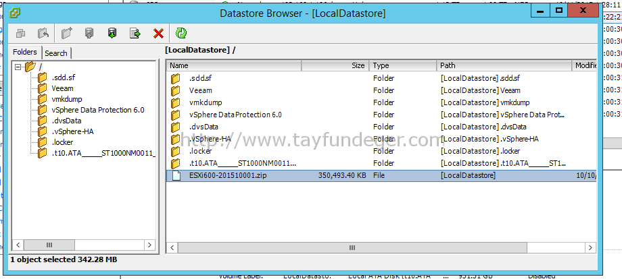Sort file list by Modified column
Screen dimensions: 622x279
tap(584, 65)
